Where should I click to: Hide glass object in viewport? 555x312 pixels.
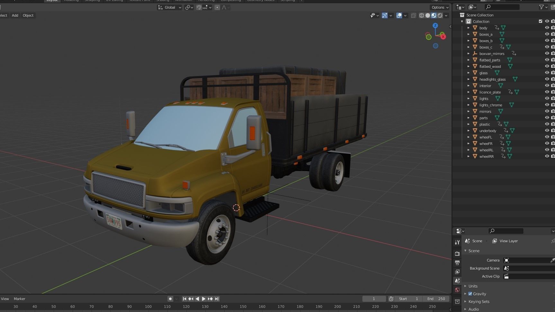coord(547,73)
